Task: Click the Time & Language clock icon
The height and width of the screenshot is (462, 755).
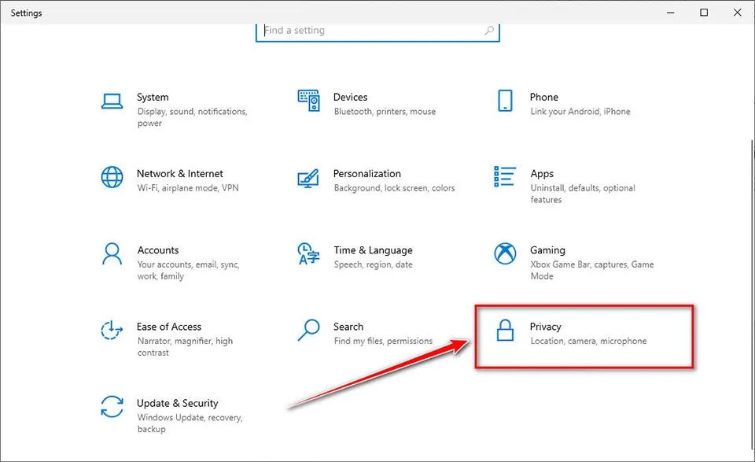Action: tap(308, 254)
